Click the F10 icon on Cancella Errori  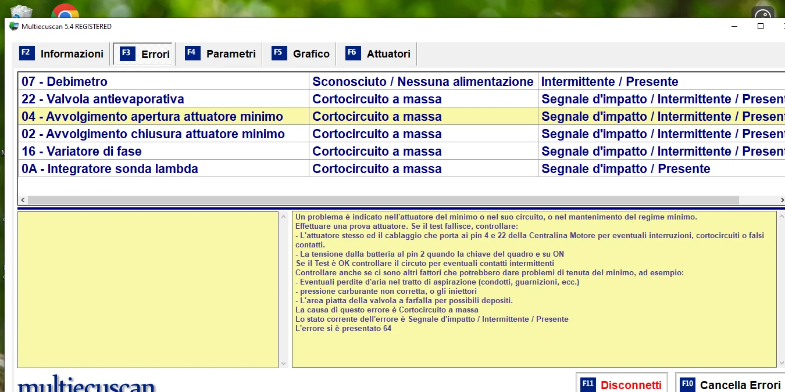687,384
